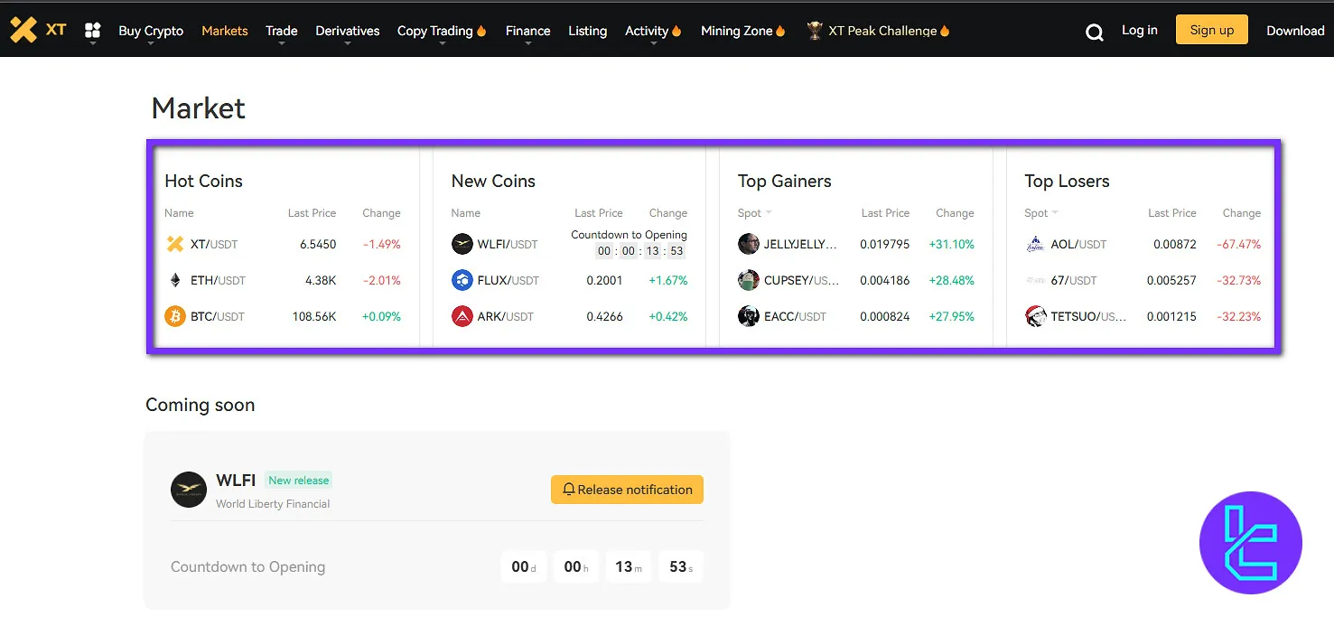Open the 67/USDT pair
Image resolution: width=1334 pixels, height=626 pixels.
(1143, 280)
